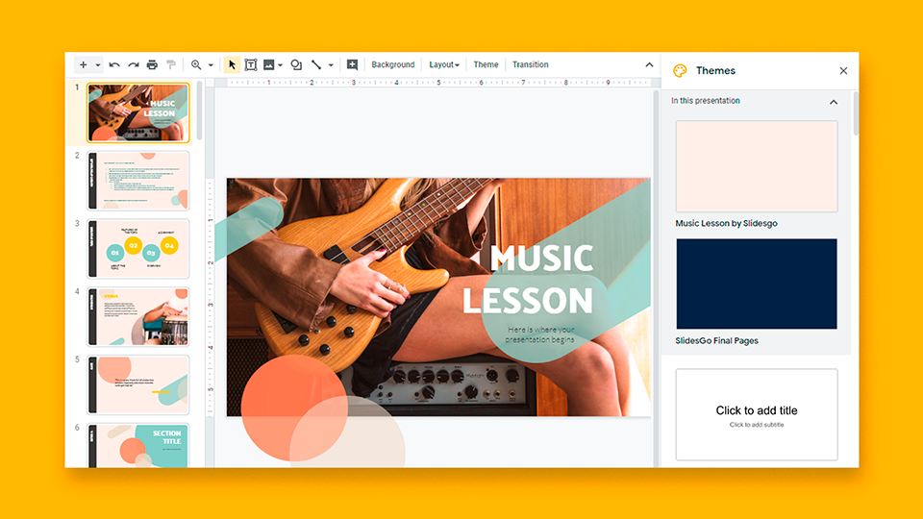Viewport: 923px width, 519px height.
Task: Close the Themes panel
Action: coord(843,71)
